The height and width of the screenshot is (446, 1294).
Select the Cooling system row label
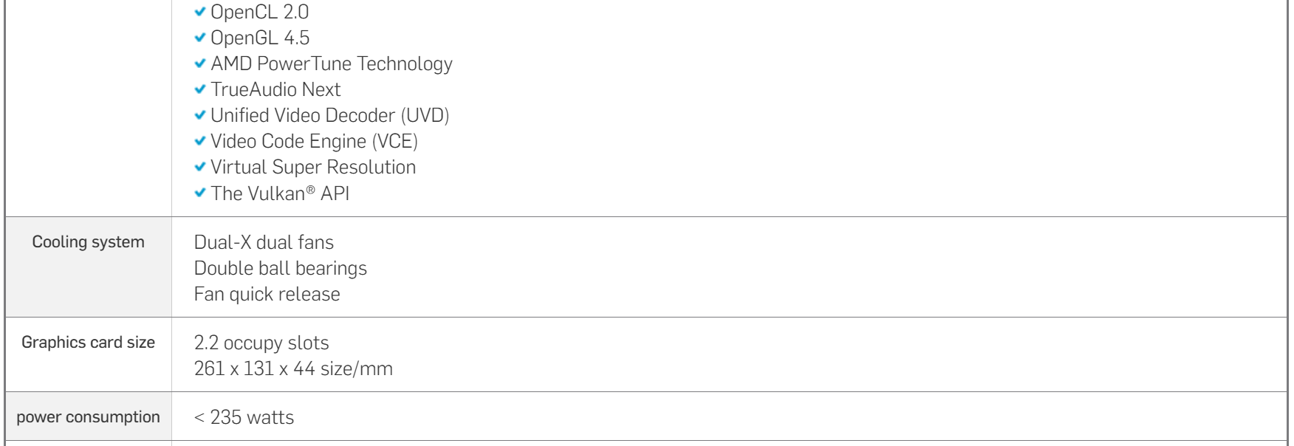pyautogui.click(x=89, y=242)
